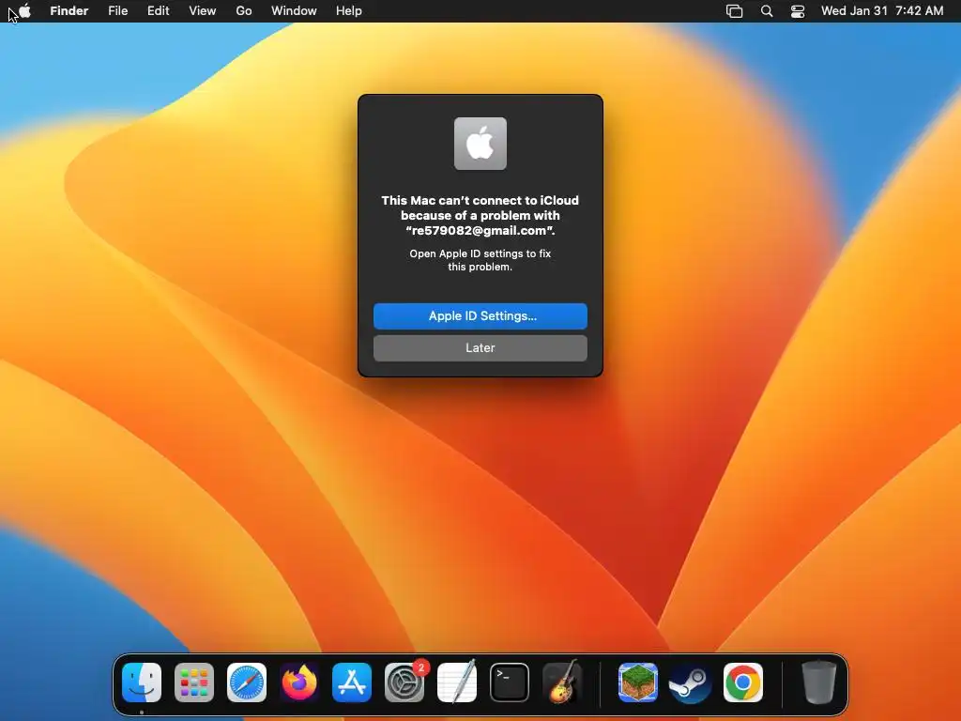Image resolution: width=961 pixels, height=721 pixels.
Task: Click the iCloud connection error heading
Action: click(480, 215)
